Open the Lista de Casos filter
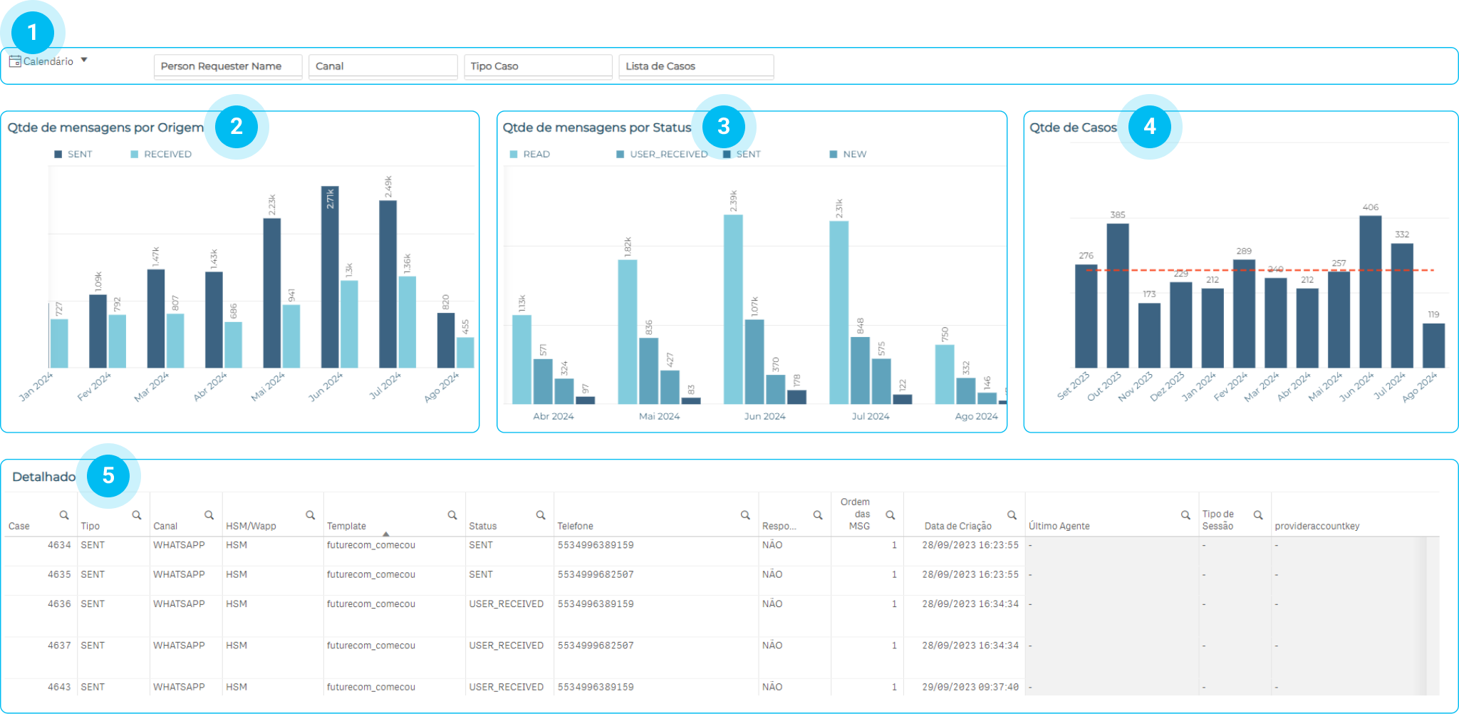Image resolution: width=1459 pixels, height=714 pixels. pos(695,66)
